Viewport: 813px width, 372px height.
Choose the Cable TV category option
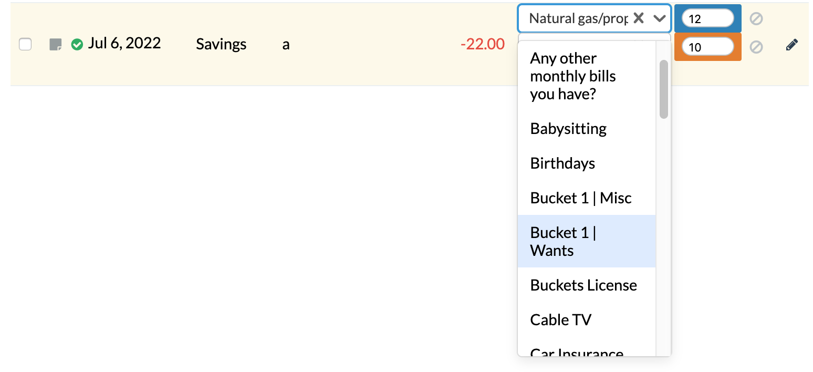click(x=561, y=319)
